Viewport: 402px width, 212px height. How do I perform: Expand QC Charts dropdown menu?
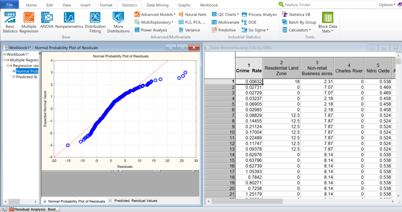pos(225,14)
